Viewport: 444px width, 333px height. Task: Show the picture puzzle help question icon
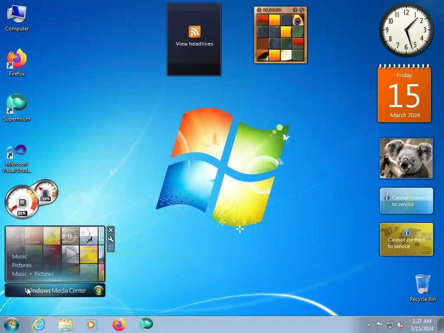point(295,10)
